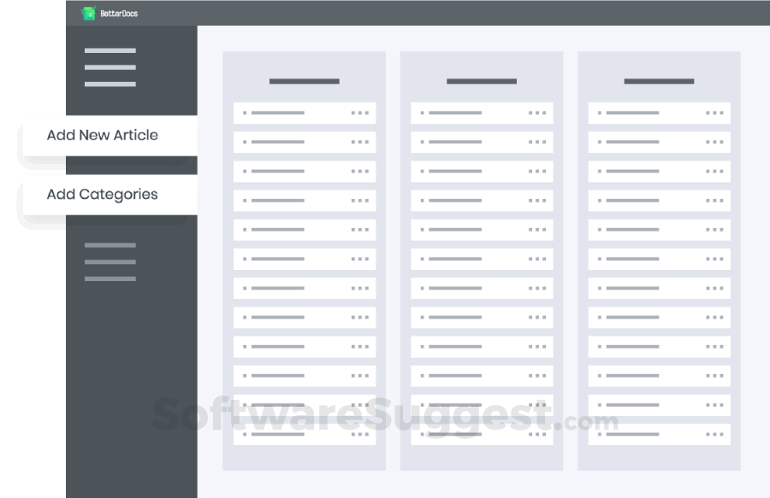
Task: Click the green document icon beside BetterDocs name
Action: (x=88, y=13)
